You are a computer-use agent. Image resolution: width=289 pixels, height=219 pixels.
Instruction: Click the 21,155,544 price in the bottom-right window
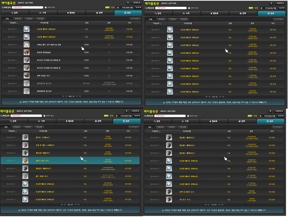click(x=251, y=184)
